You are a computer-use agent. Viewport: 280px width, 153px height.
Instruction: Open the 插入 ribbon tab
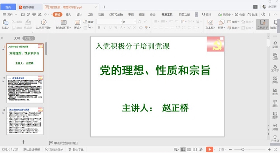(x=68, y=14)
